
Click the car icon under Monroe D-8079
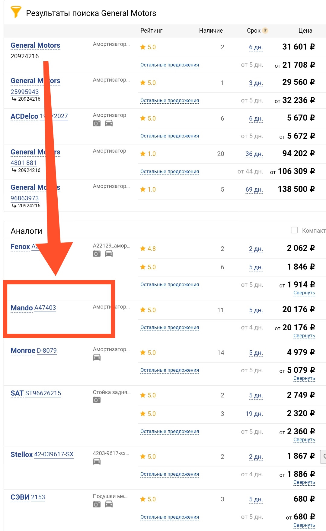click(97, 358)
